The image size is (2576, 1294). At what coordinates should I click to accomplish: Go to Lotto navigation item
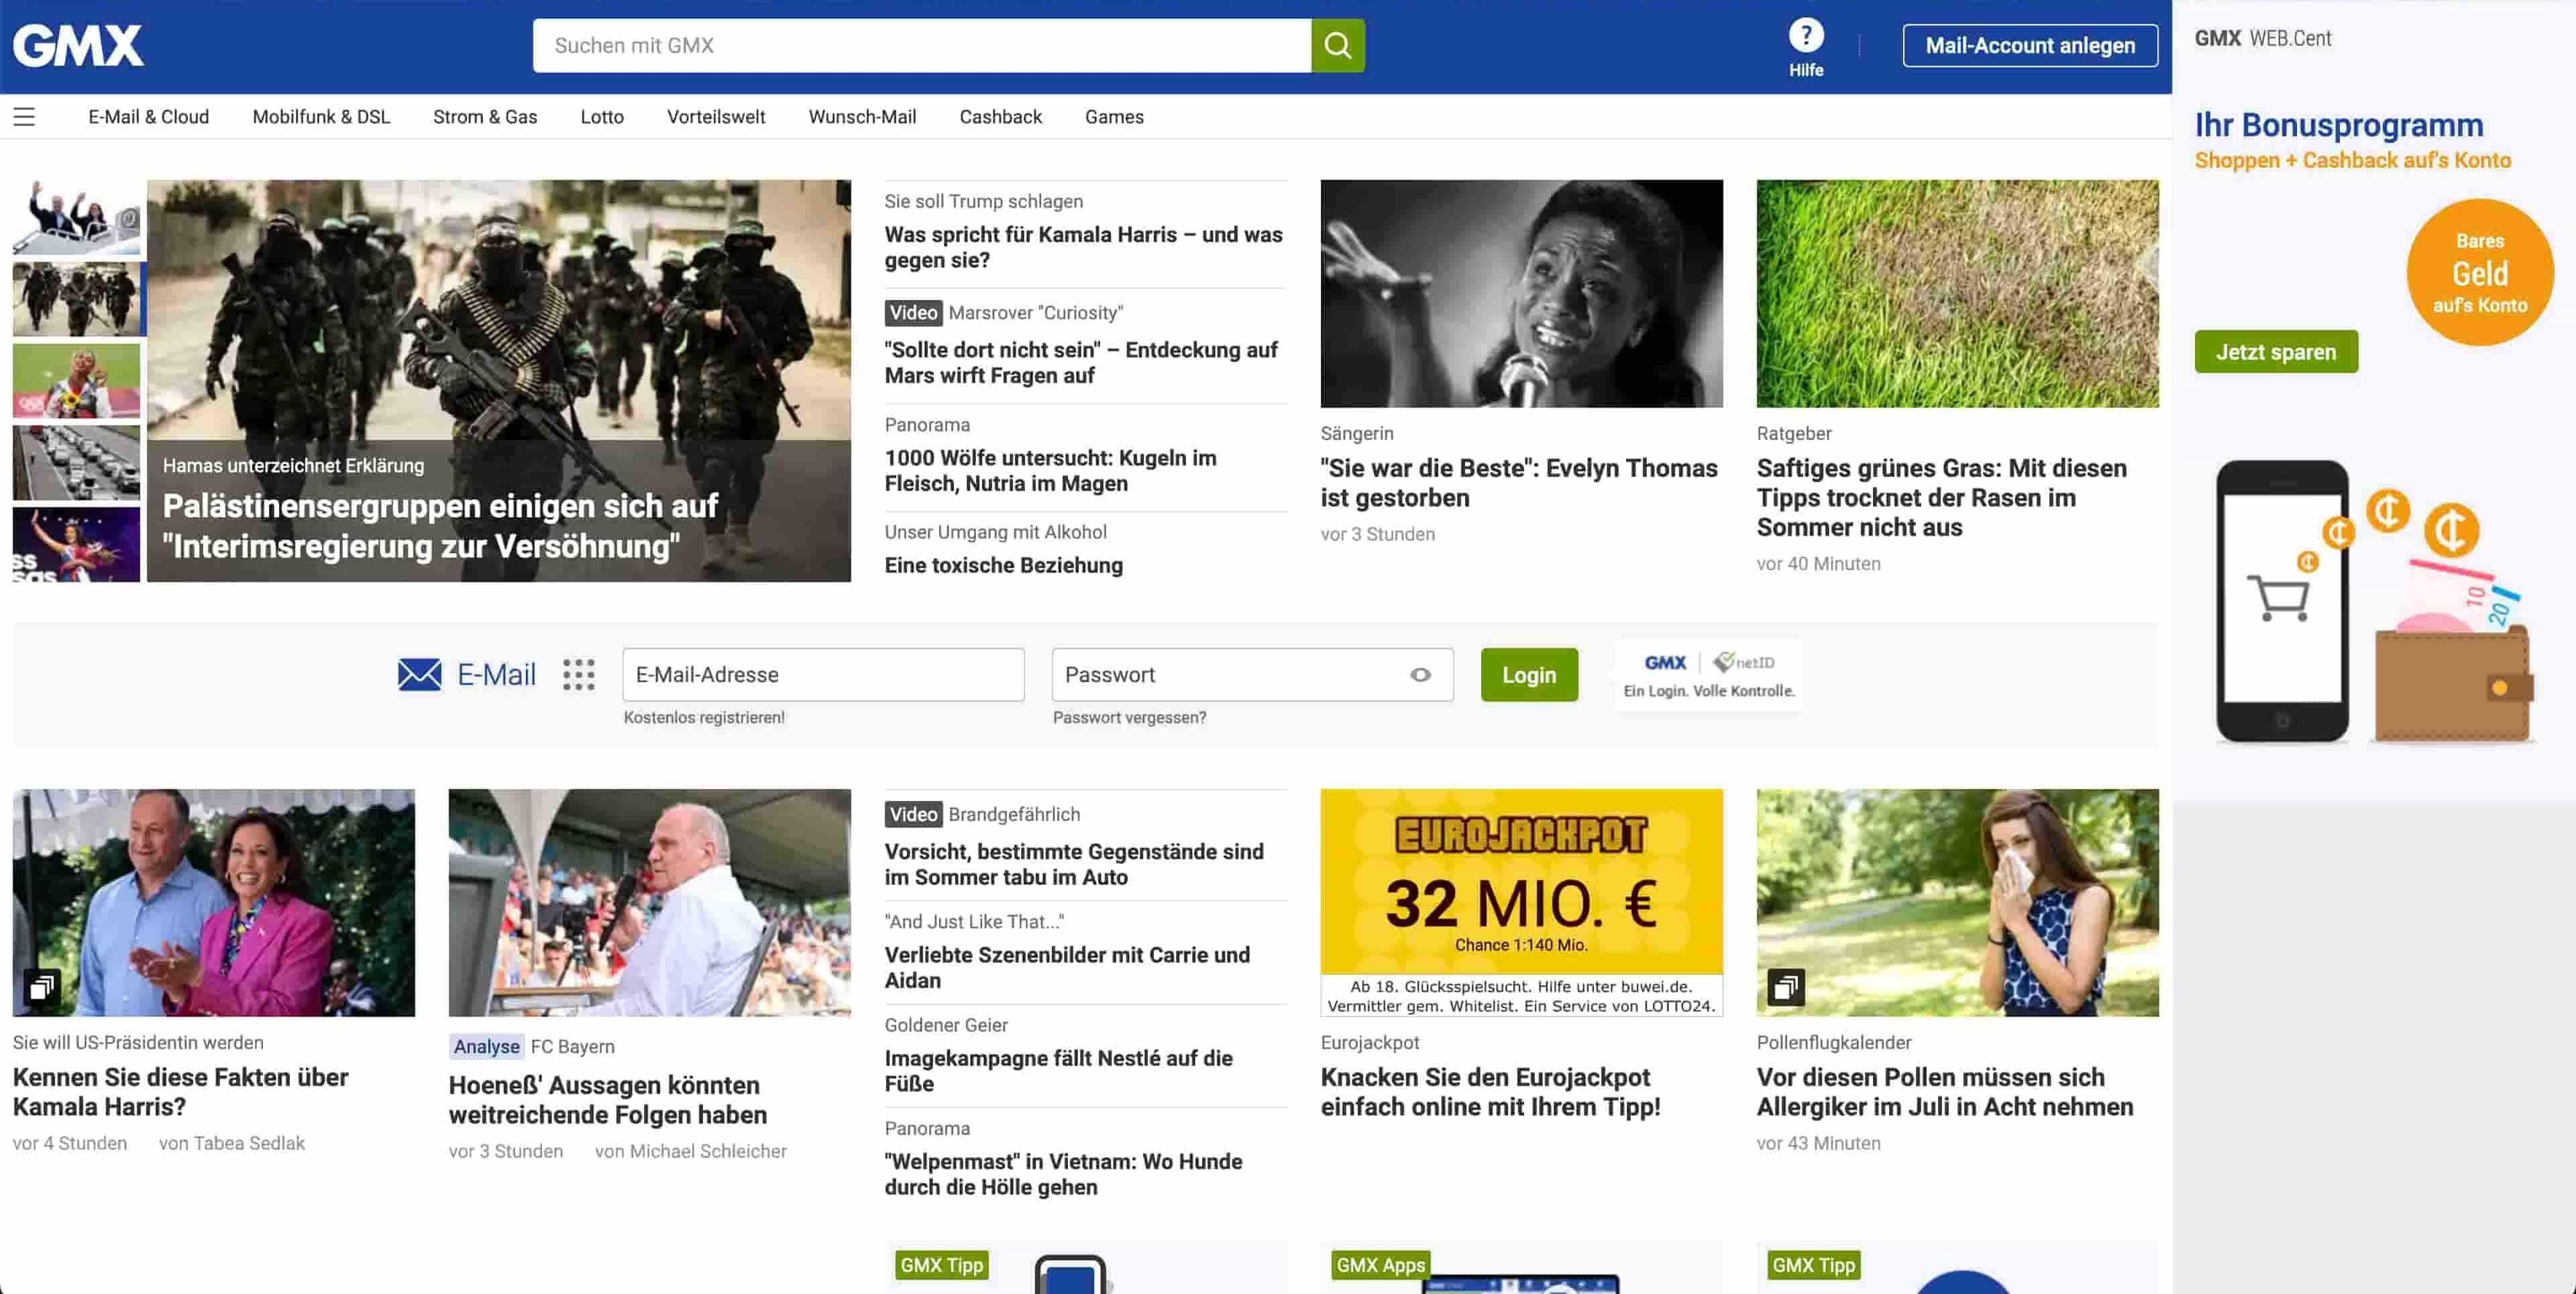pos(602,117)
